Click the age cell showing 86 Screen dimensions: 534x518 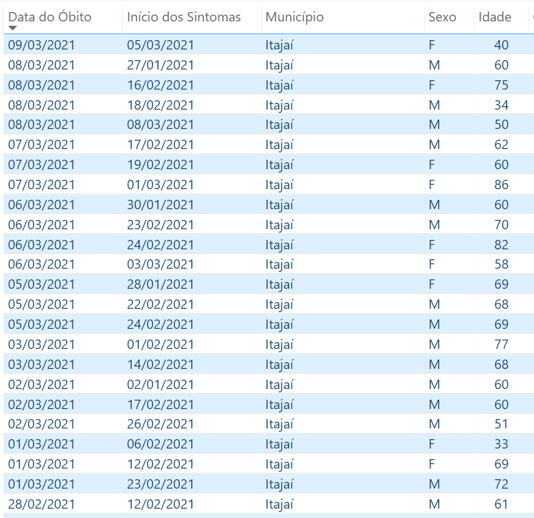(501, 184)
